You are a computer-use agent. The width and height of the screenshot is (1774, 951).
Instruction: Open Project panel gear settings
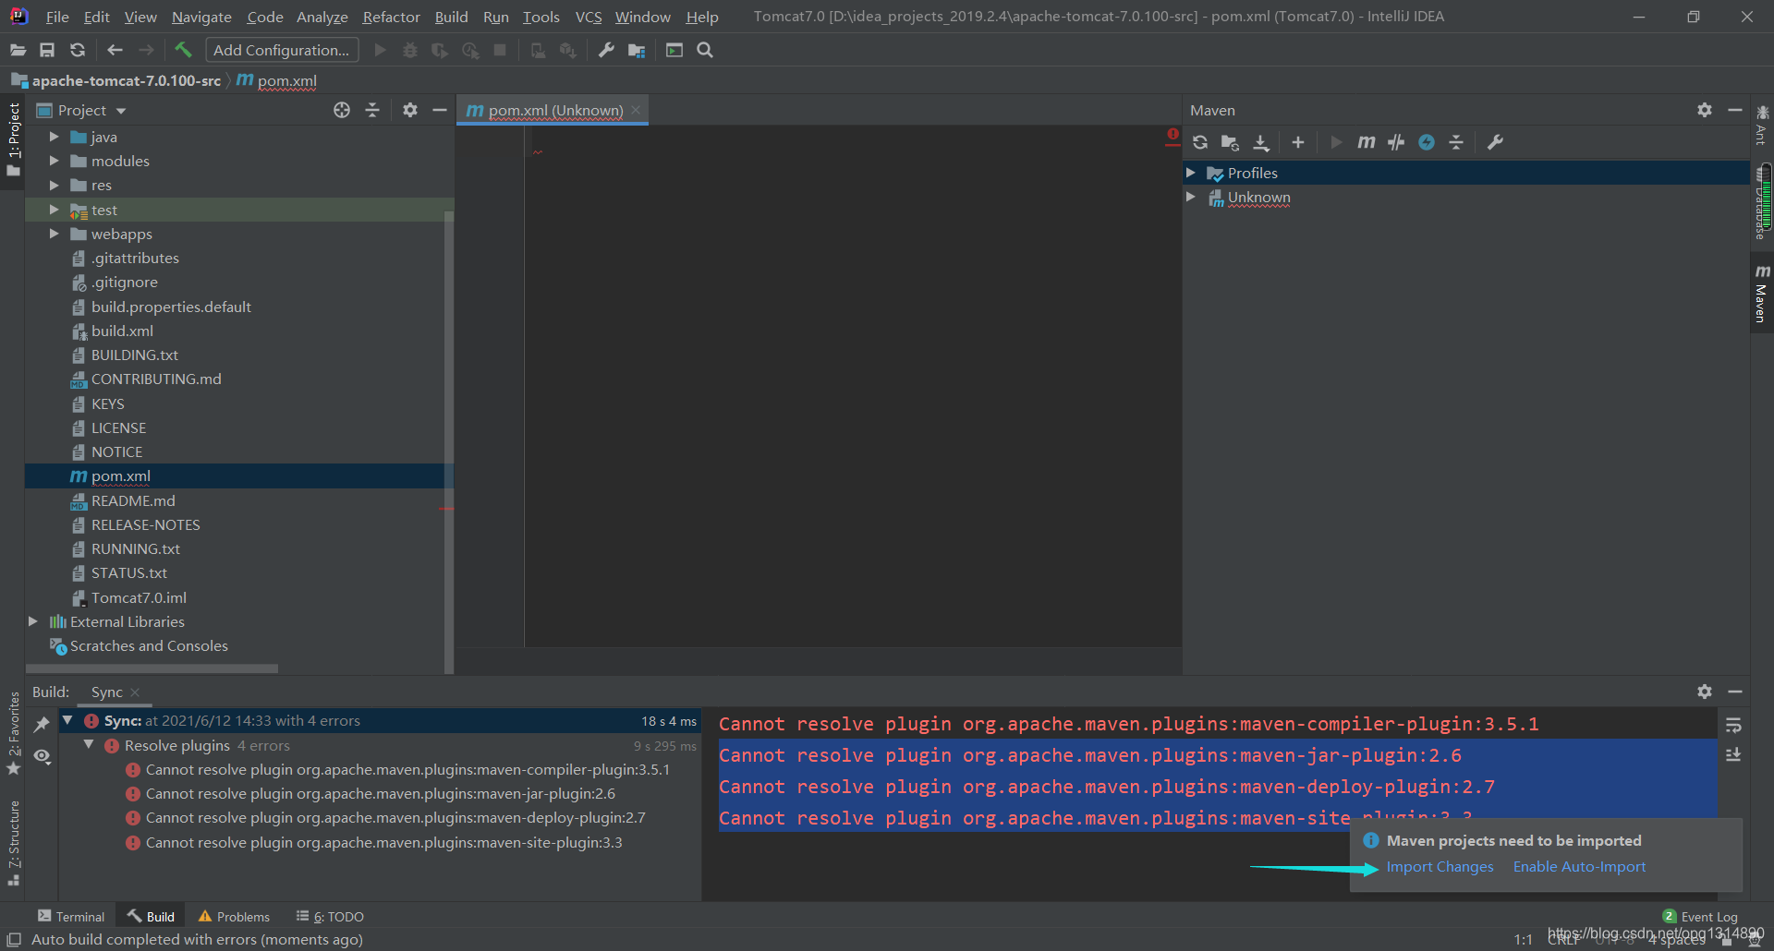click(410, 110)
